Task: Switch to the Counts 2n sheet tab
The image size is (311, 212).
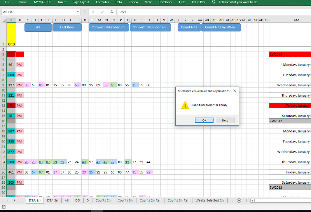Action: tap(103, 200)
